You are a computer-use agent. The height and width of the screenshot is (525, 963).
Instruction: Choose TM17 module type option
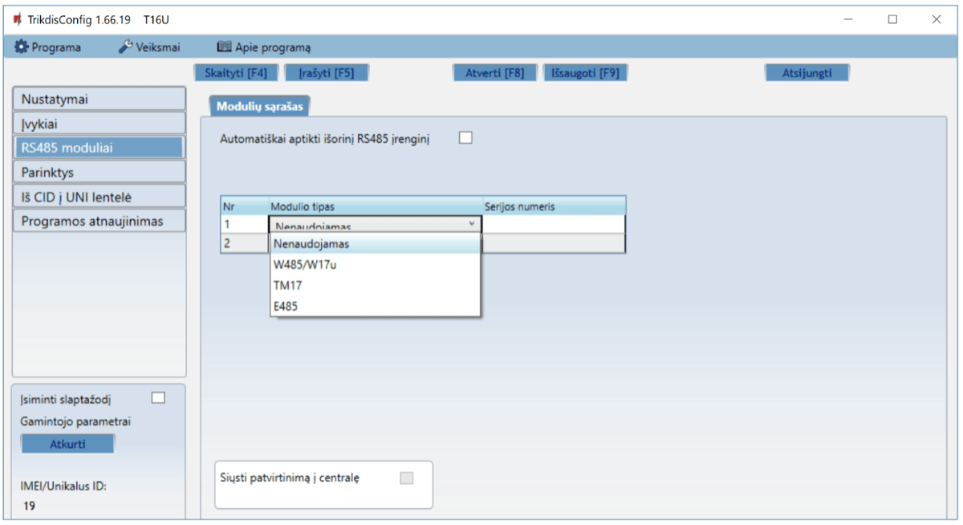[x=288, y=285]
